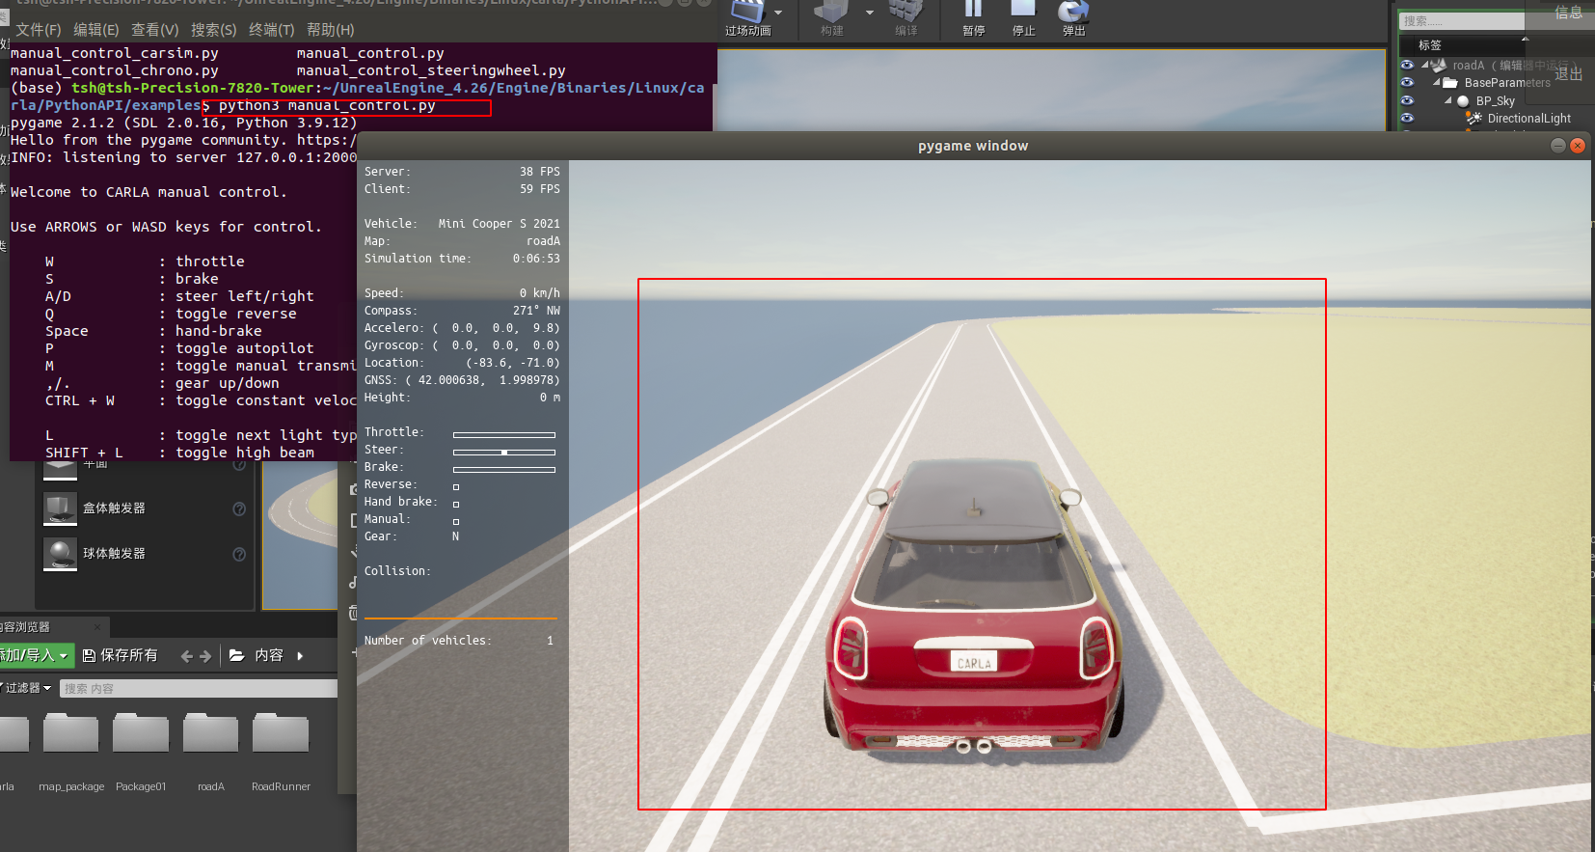Open the 过场动画 cinematics clapperboard icon
This screenshot has width=1595, height=852.
747,12
